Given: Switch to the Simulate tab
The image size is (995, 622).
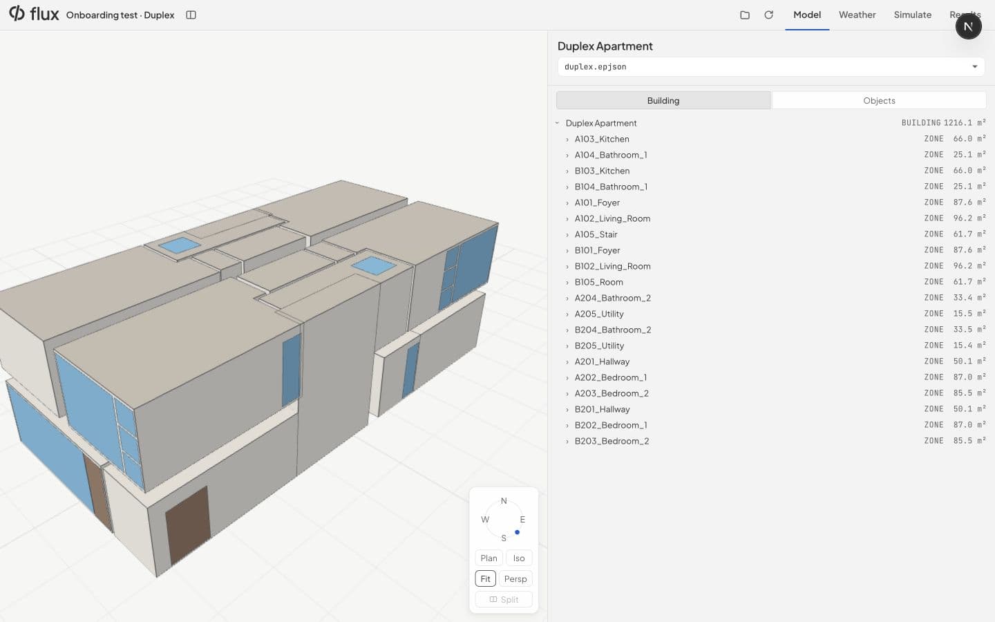Looking at the screenshot, I should (x=912, y=15).
